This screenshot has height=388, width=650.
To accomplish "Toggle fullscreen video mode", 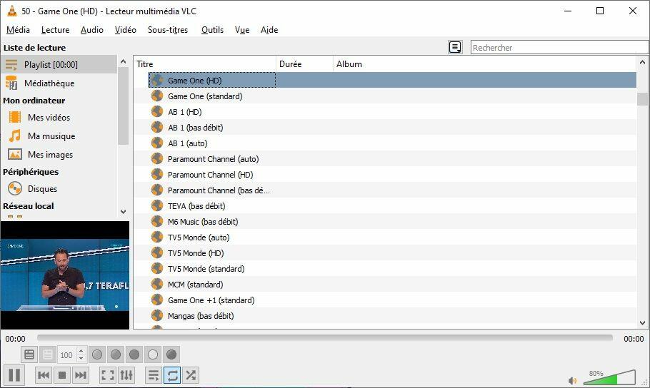I will 108,375.
